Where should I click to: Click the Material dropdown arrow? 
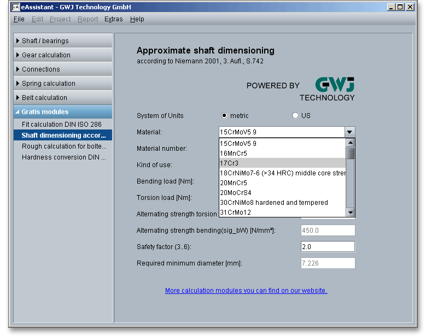coord(349,132)
